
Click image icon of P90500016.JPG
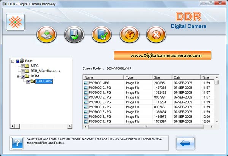click(86, 117)
